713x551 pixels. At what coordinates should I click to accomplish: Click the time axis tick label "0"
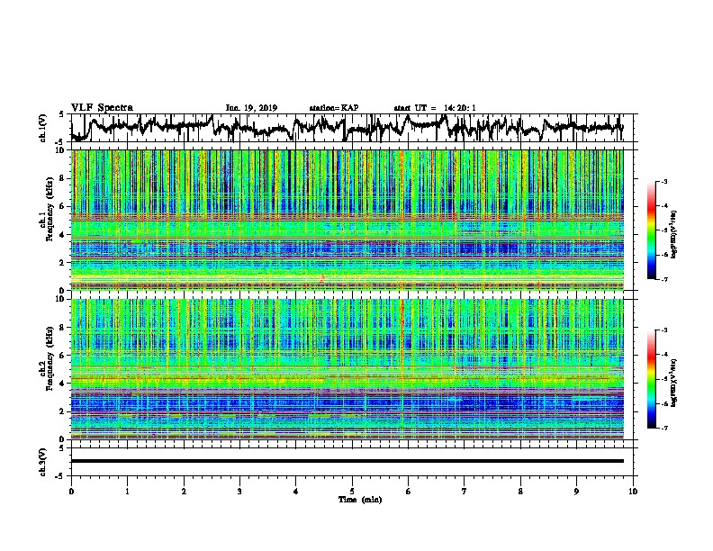(x=71, y=491)
